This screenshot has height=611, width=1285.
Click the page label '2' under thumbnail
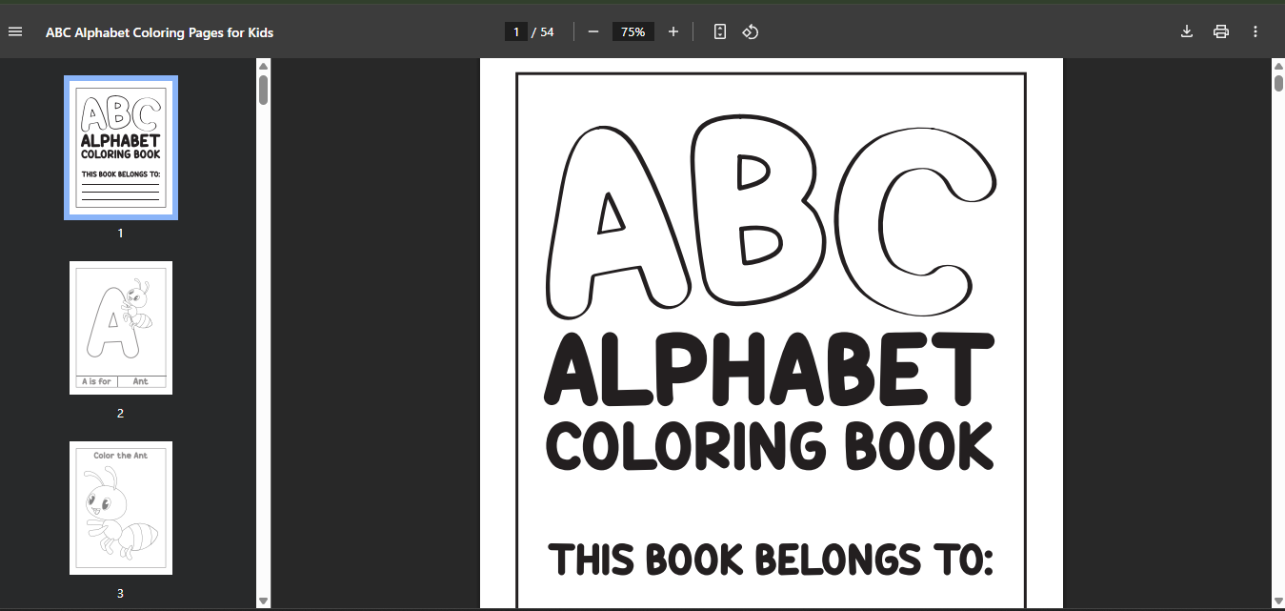tap(120, 413)
